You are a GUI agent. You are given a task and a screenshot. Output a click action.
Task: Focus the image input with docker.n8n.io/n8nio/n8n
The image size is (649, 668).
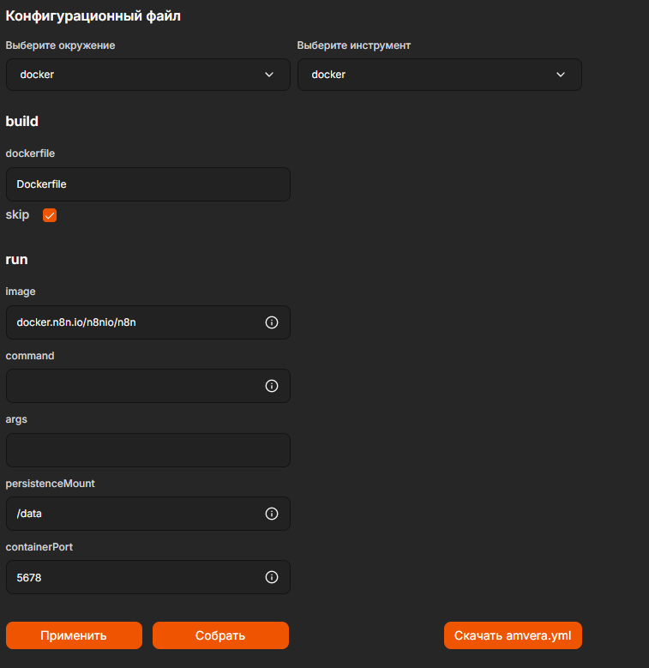click(148, 322)
